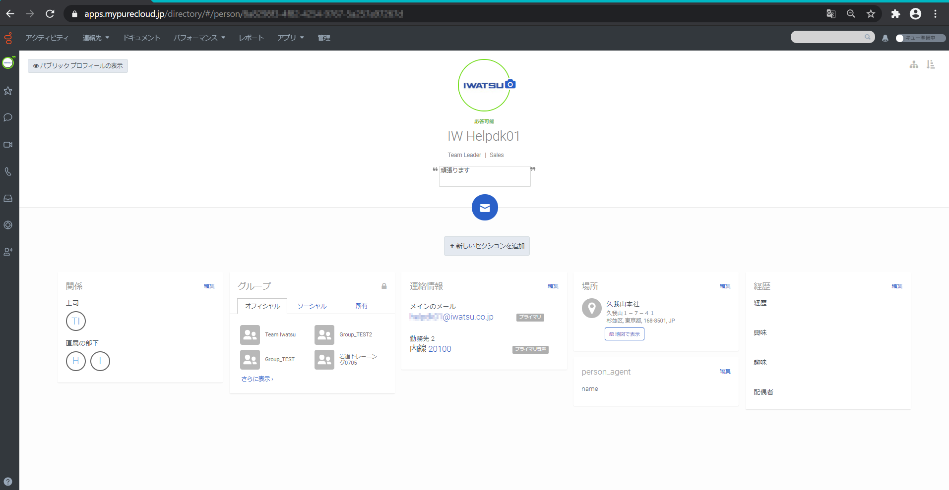
Task: Expand さらに表示 to show more groups
Action: [257, 379]
